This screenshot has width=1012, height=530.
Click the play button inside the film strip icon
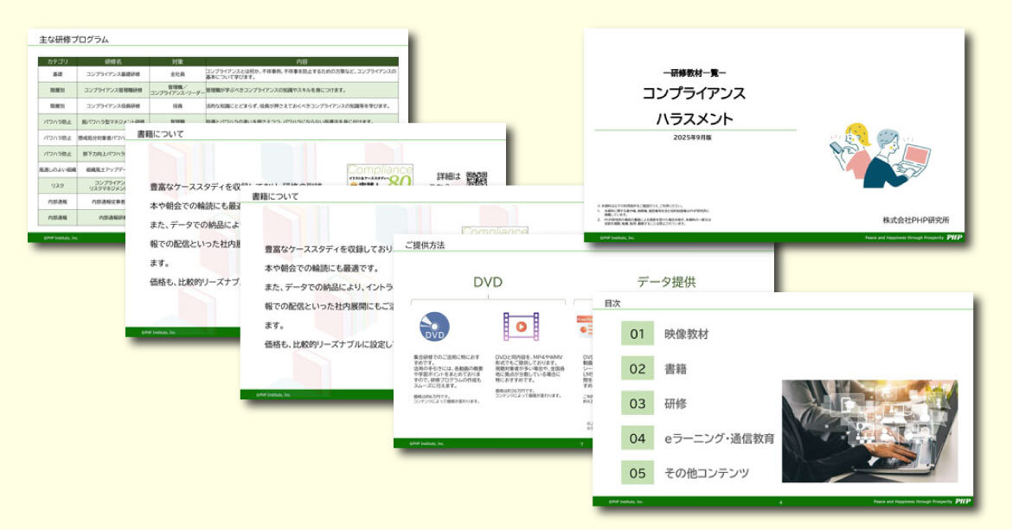pos(521,326)
